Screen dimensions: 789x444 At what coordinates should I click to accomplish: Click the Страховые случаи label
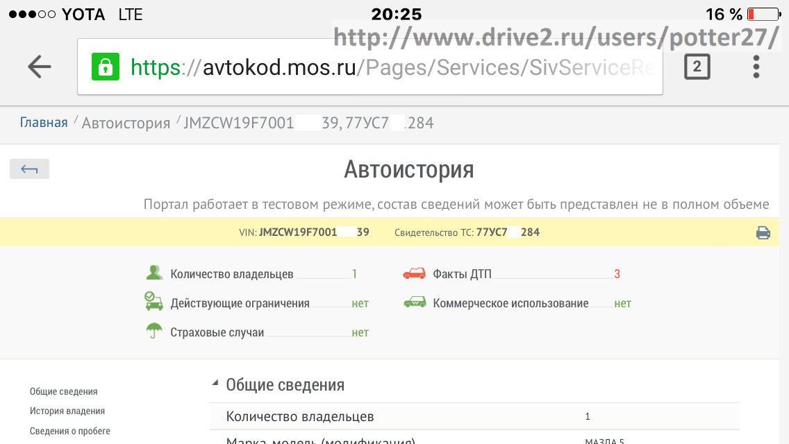tap(217, 332)
